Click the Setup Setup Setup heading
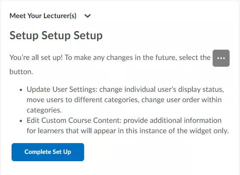This screenshot has width=240, height=175. [56, 36]
